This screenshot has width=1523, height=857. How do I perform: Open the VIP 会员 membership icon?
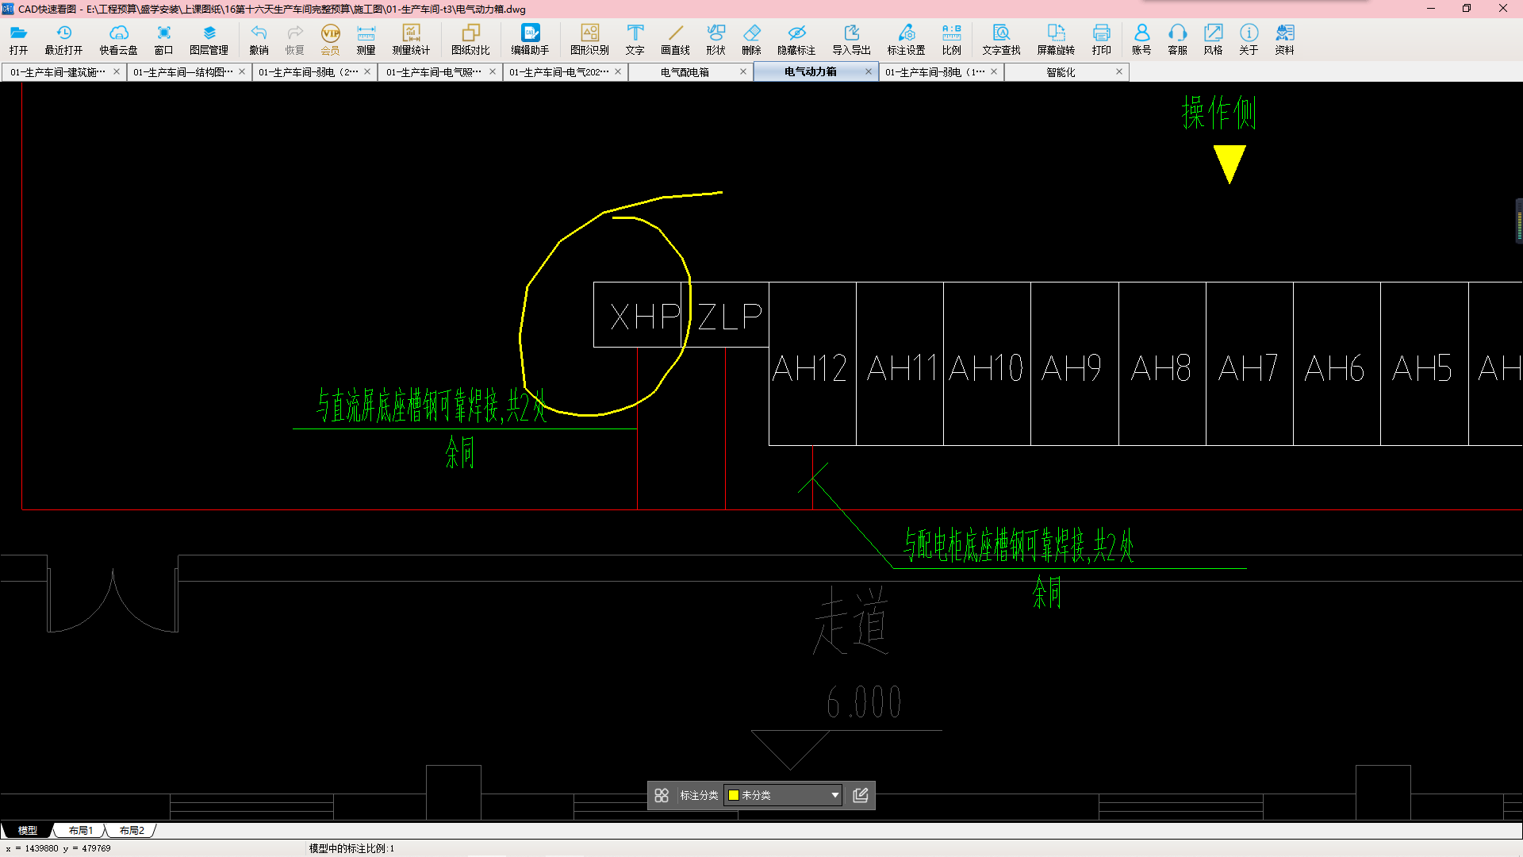[x=330, y=39]
